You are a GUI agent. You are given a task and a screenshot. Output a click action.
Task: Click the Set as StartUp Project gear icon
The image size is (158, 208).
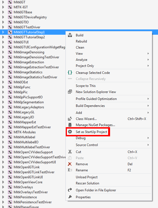tap(70, 132)
